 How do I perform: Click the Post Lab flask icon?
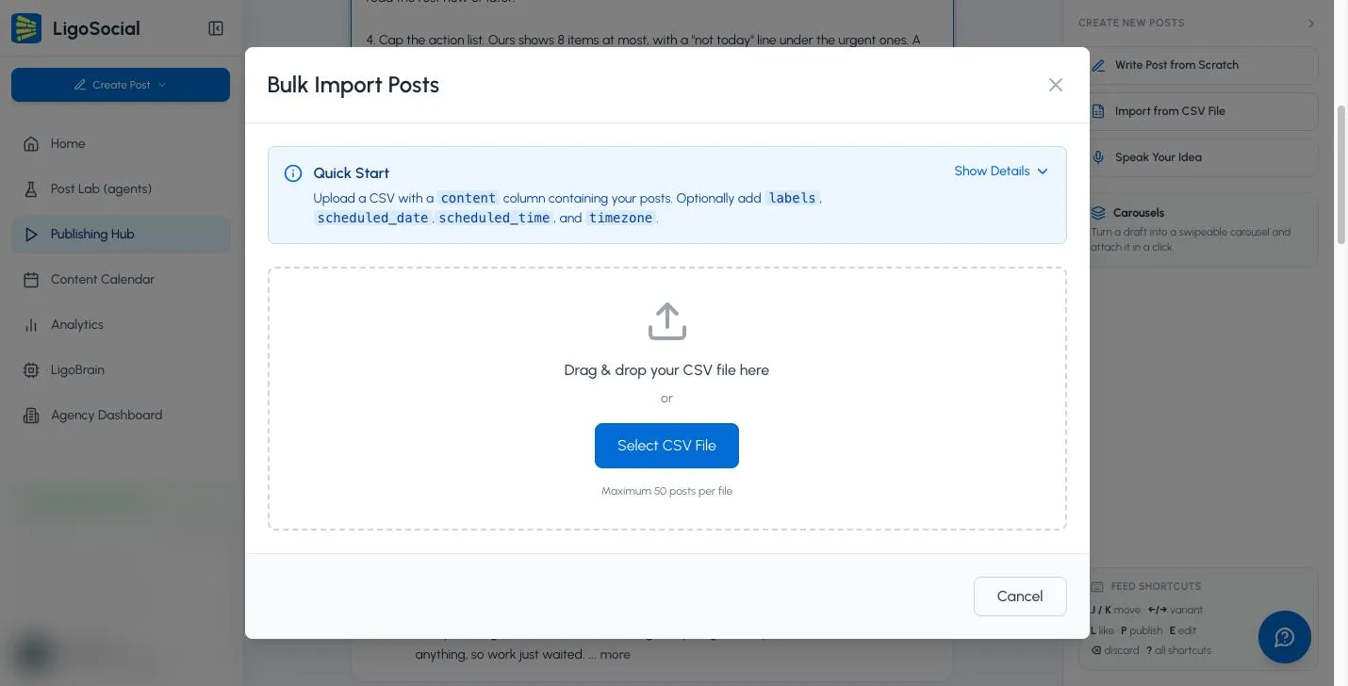[31, 189]
